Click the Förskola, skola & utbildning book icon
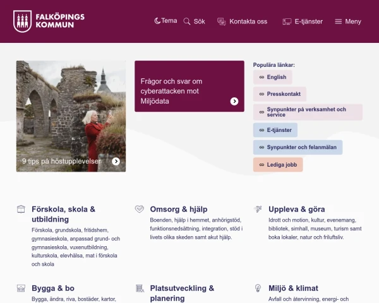Screen dimensions: 379x303 pyautogui.click(x=21, y=209)
